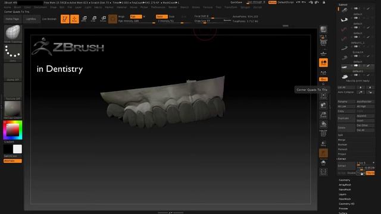Click the Rotate view icon in right shelf
The height and width of the screenshot is (214, 381).
point(323,124)
